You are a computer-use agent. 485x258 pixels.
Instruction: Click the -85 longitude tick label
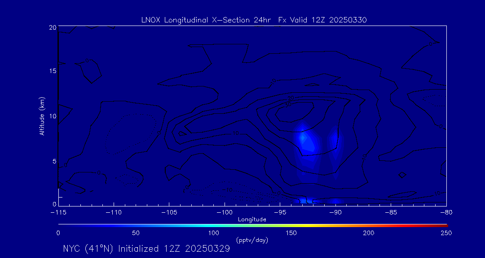point(391,213)
